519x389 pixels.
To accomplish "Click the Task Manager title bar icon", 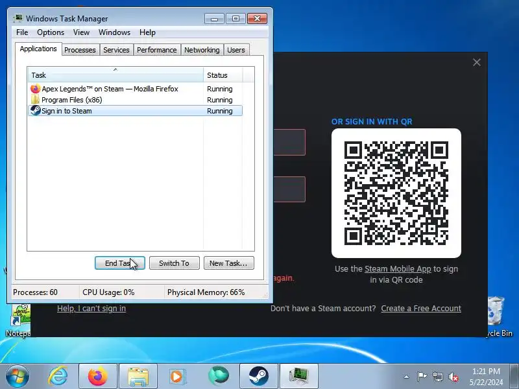I will 18,19.
